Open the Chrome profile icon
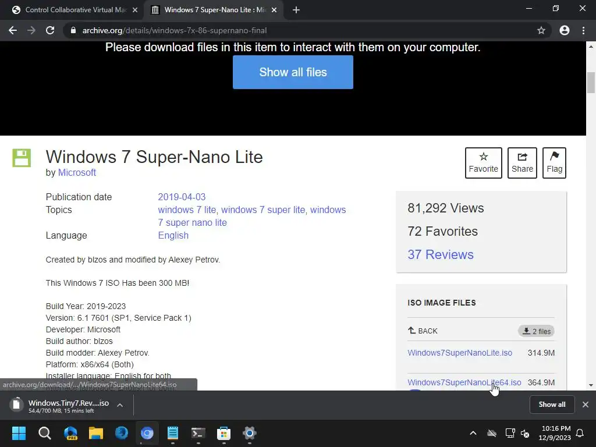The width and height of the screenshot is (596, 447). click(x=565, y=30)
